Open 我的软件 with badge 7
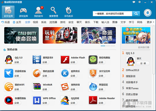Screen dimensions: 156x111 38,12
